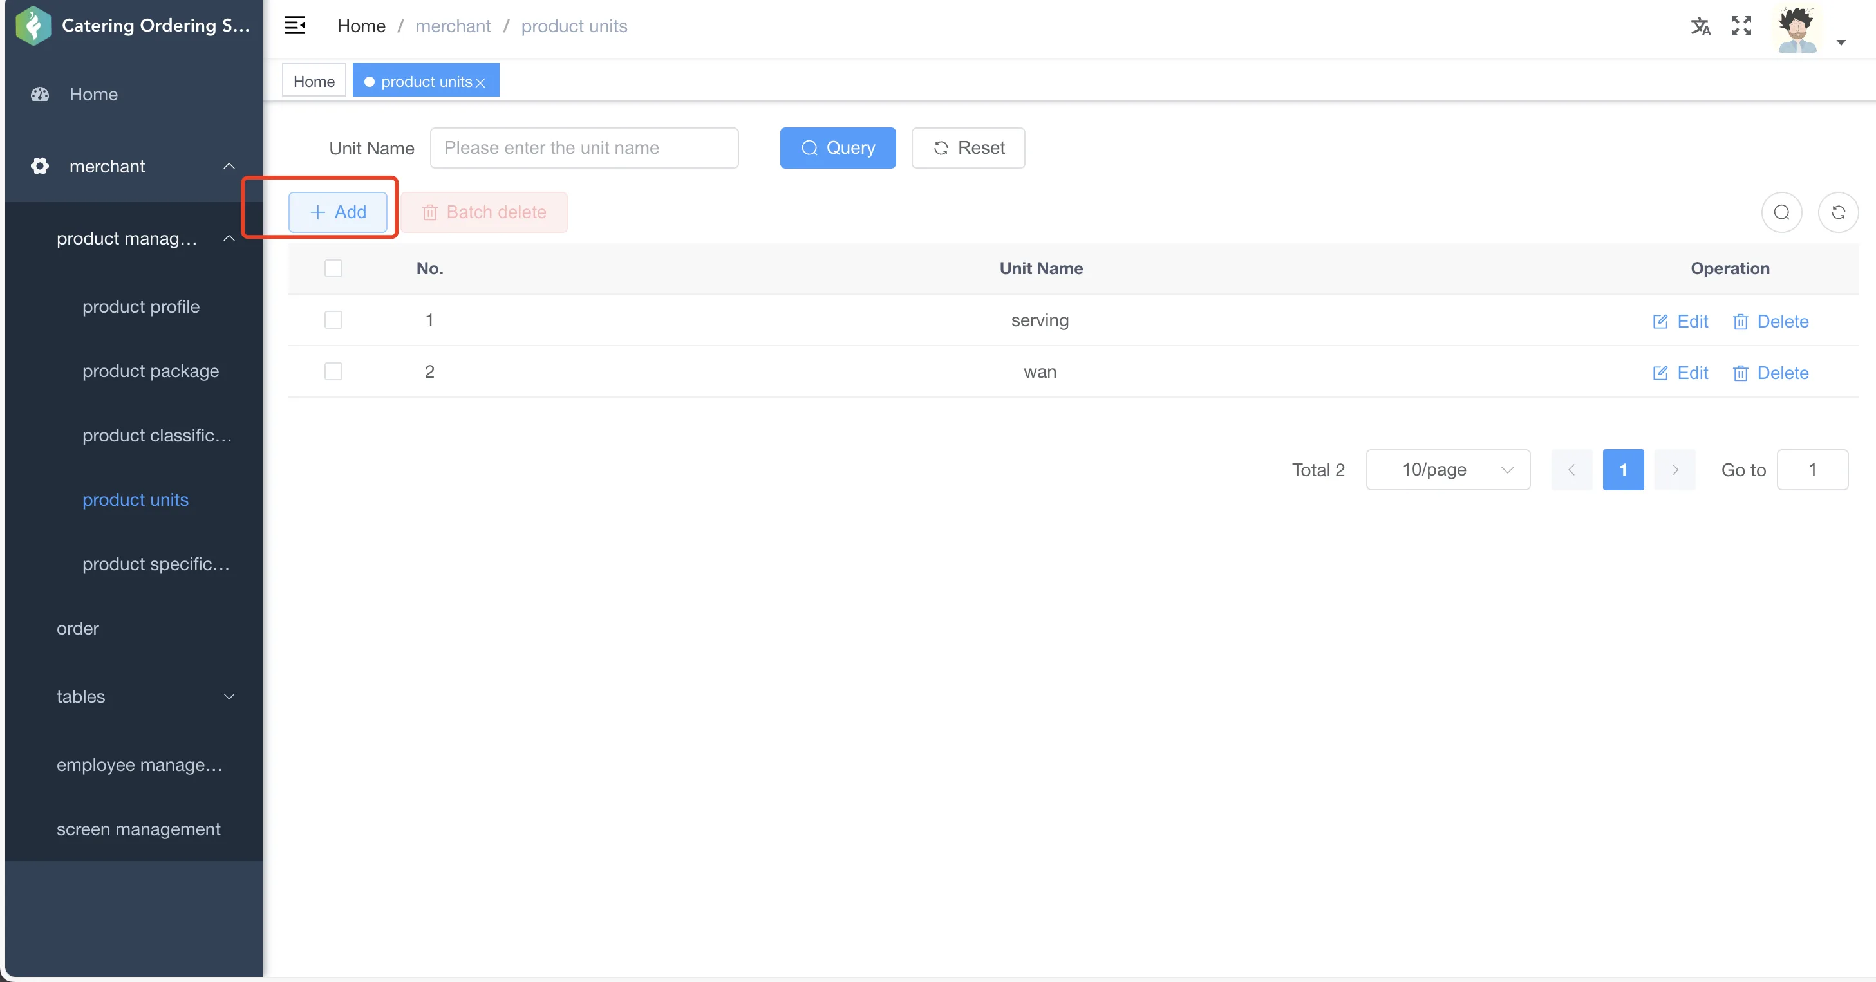Open the language translation icon
Image resolution: width=1876 pixels, height=982 pixels.
pos(1700,26)
